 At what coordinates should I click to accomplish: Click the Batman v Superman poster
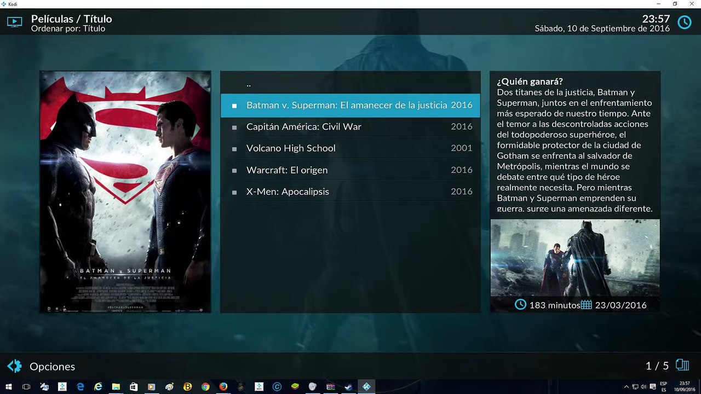click(125, 192)
